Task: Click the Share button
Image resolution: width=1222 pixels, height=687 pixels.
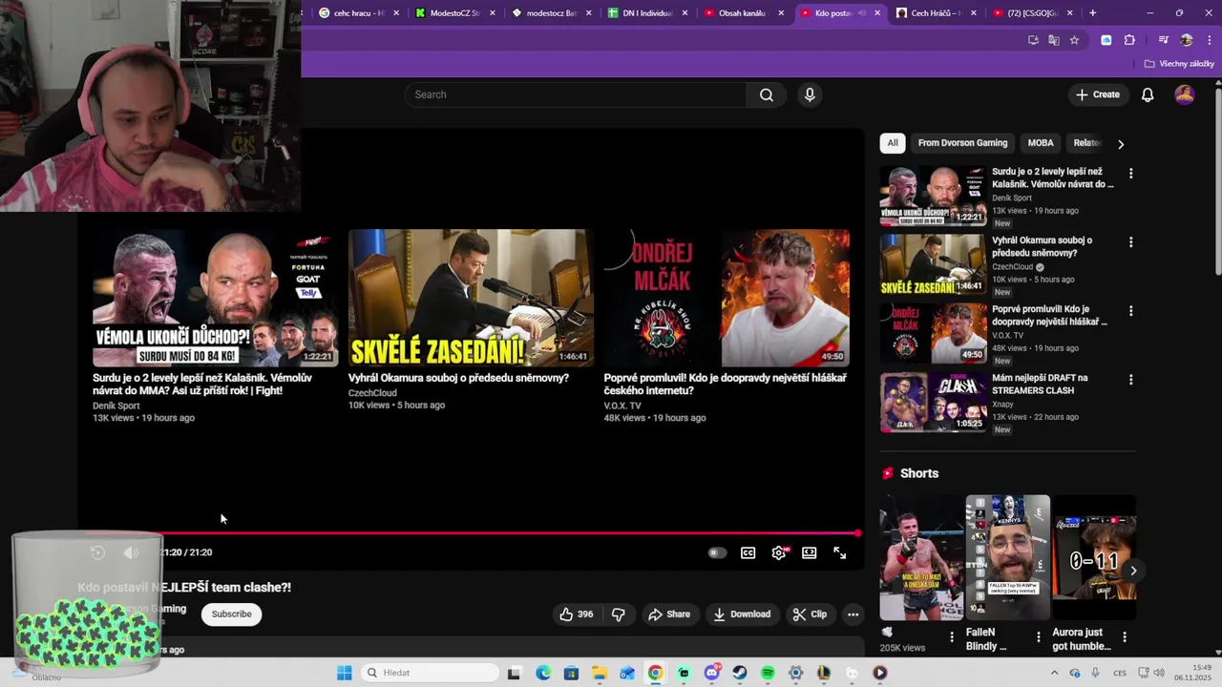Action: (668, 614)
